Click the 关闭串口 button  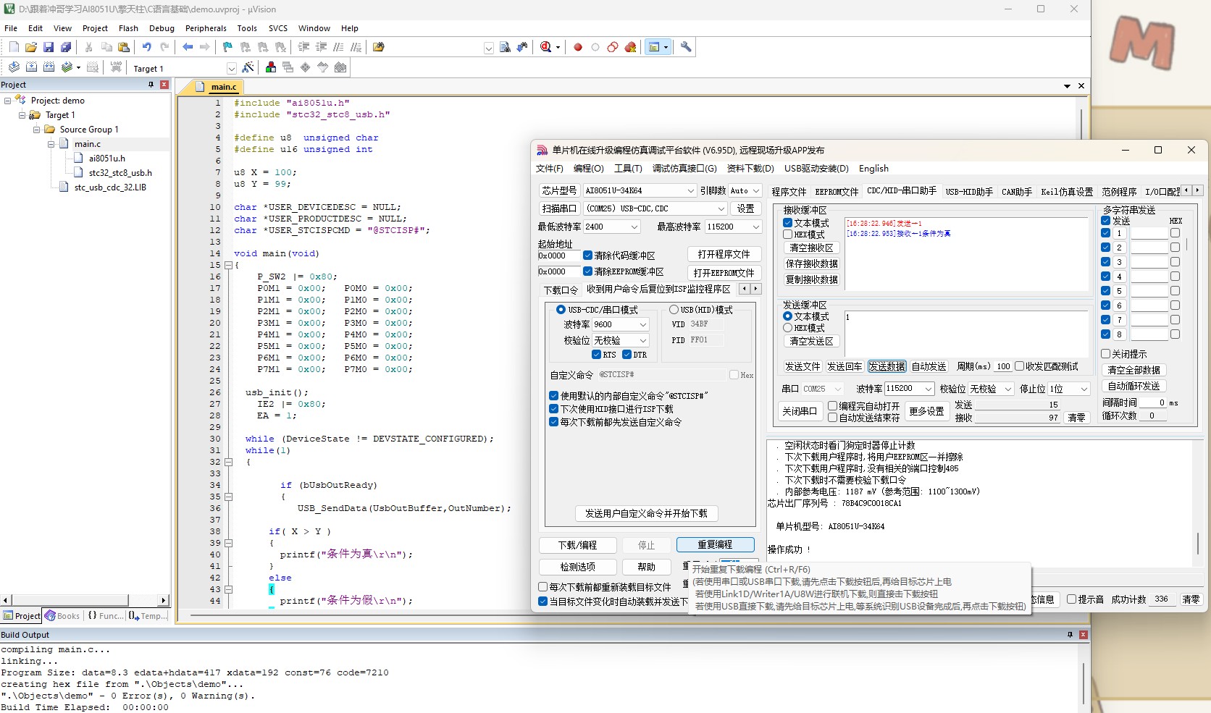(x=800, y=410)
